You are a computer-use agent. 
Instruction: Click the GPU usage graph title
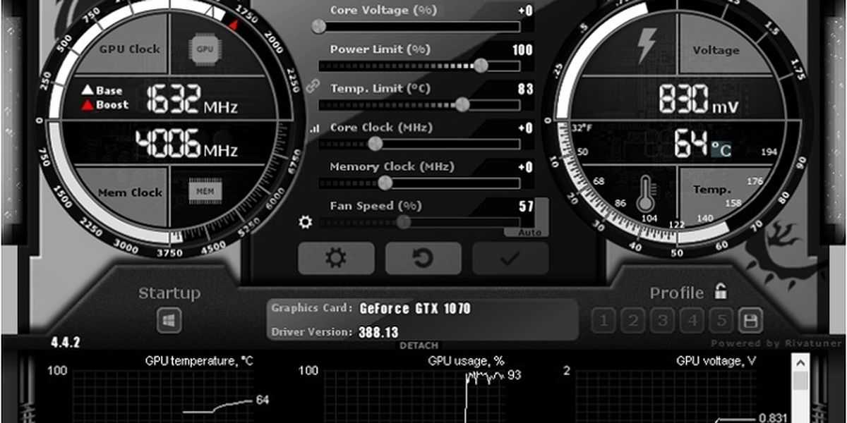click(467, 361)
